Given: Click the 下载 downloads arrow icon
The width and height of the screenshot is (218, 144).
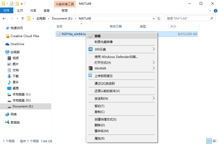Looking at the screenshot, I should coord(9,76).
